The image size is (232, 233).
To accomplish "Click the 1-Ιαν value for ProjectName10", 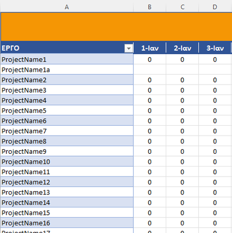I will [149, 161].
